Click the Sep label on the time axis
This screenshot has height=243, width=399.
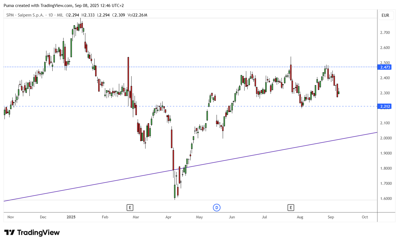pyautogui.click(x=331, y=217)
